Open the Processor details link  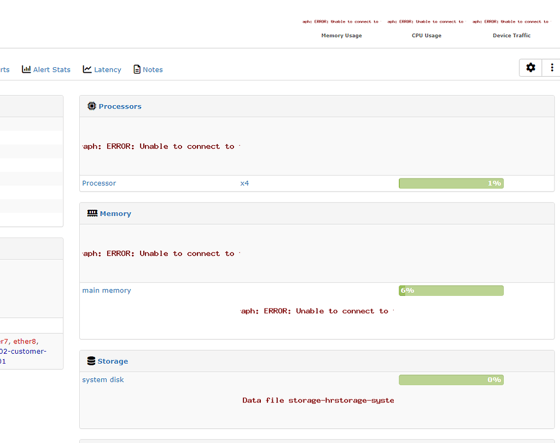[x=99, y=183]
